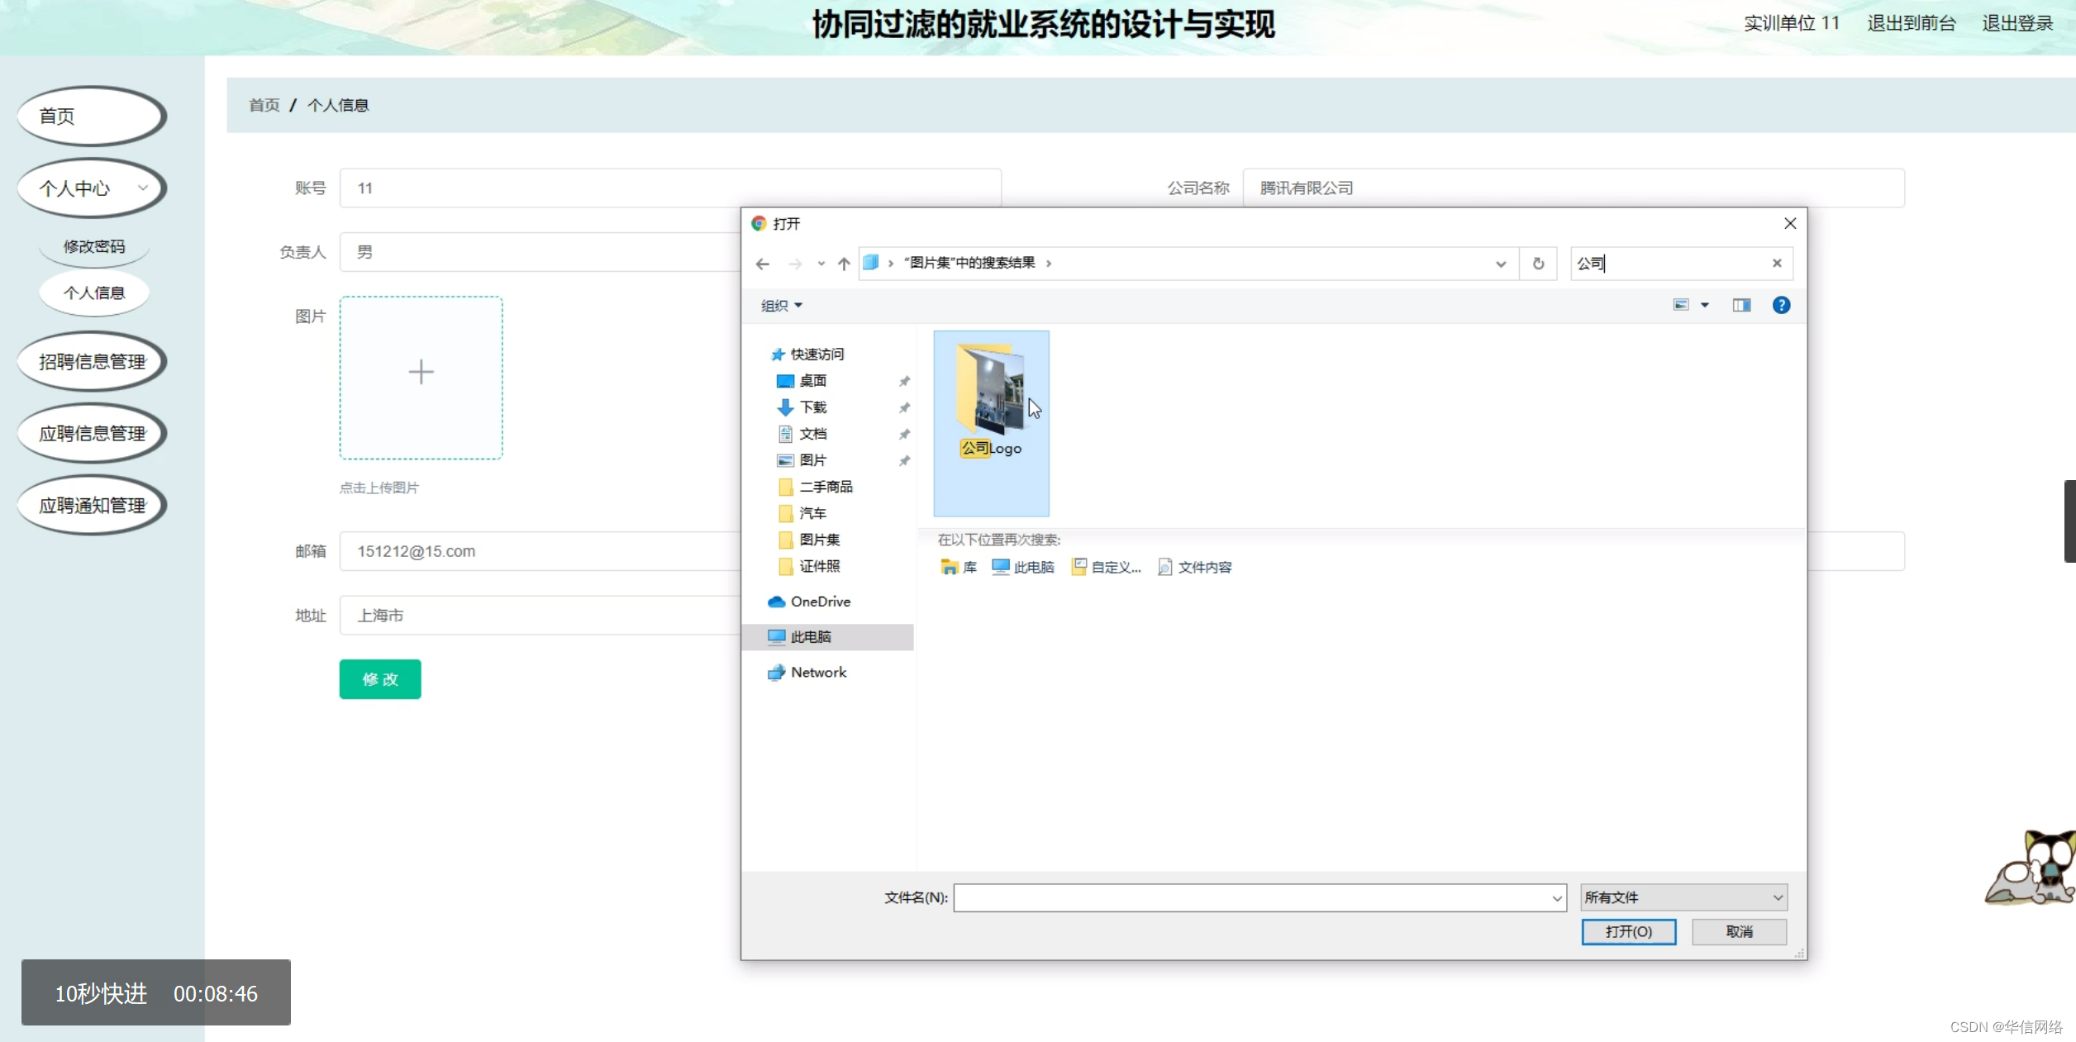Select OneDrive in the navigation pane
This screenshot has width=2076, height=1042.
pos(819,602)
